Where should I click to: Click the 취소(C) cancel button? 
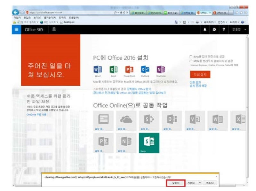point(210,183)
